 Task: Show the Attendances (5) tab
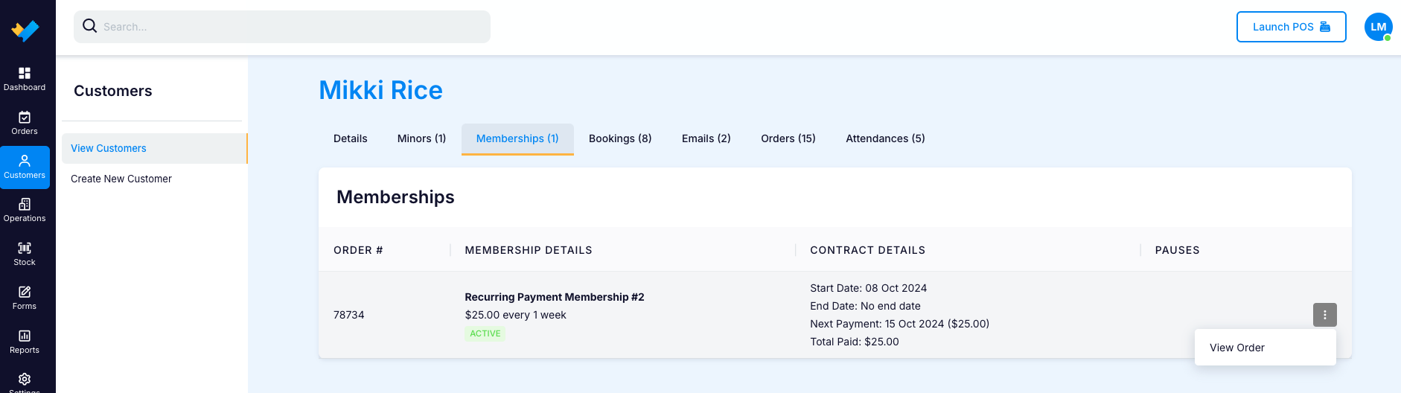click(885, 138)
